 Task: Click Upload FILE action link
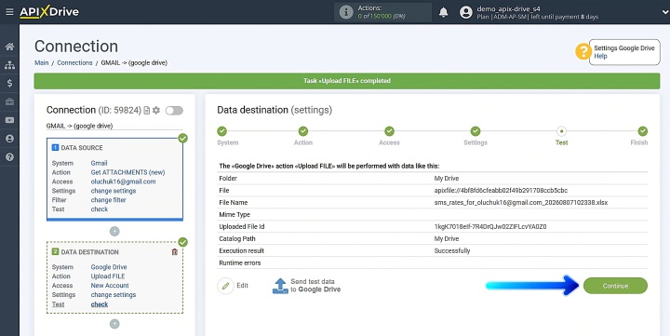coord(108,276)
